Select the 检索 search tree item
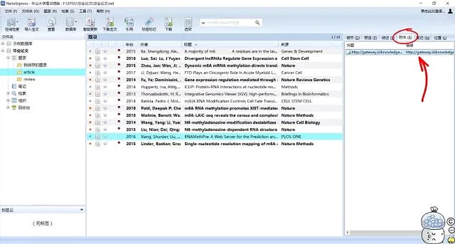 (19, 94)
